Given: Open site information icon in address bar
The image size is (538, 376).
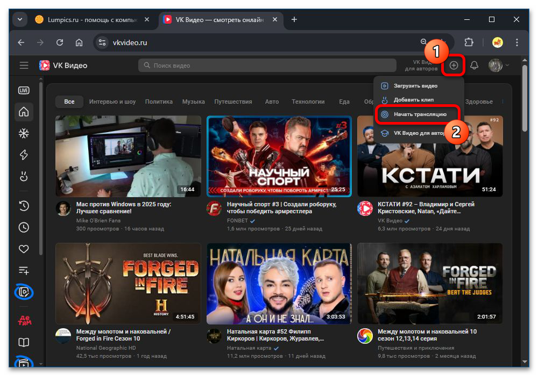Looking at the screenshot, I should 102,42.
